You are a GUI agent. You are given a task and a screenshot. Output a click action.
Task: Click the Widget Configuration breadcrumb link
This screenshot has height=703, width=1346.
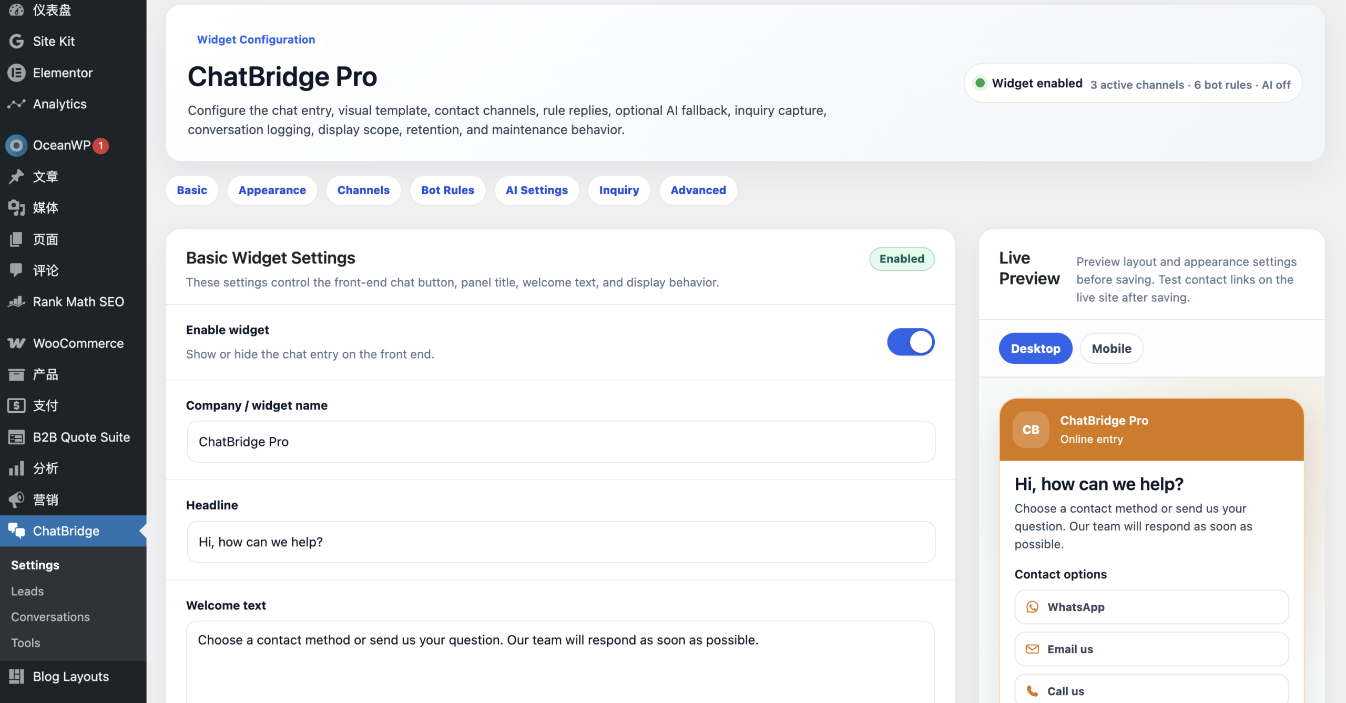click(x=256, y=39)
